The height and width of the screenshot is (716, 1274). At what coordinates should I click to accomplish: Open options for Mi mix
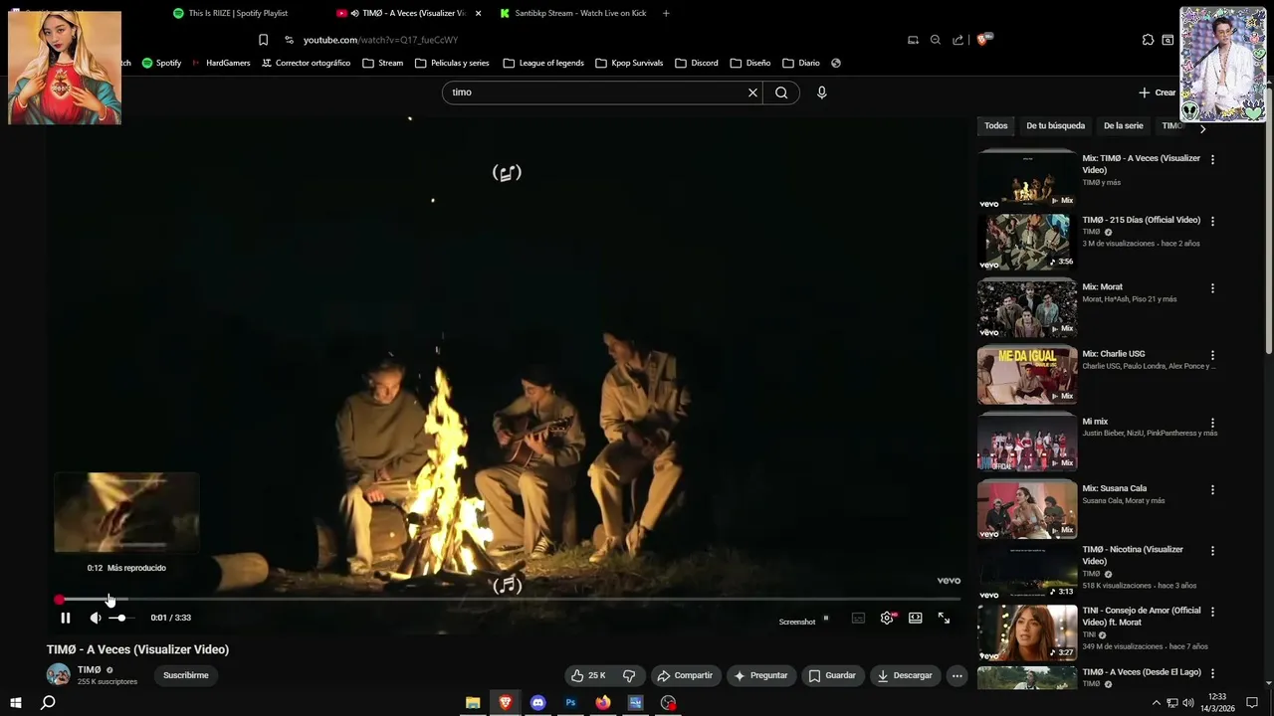click(1212, 423)
